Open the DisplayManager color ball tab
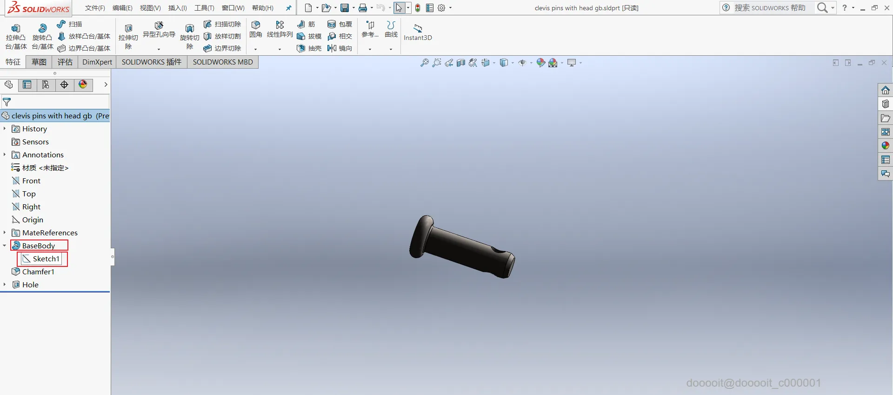The image size is (893, 395). [83, 84]
